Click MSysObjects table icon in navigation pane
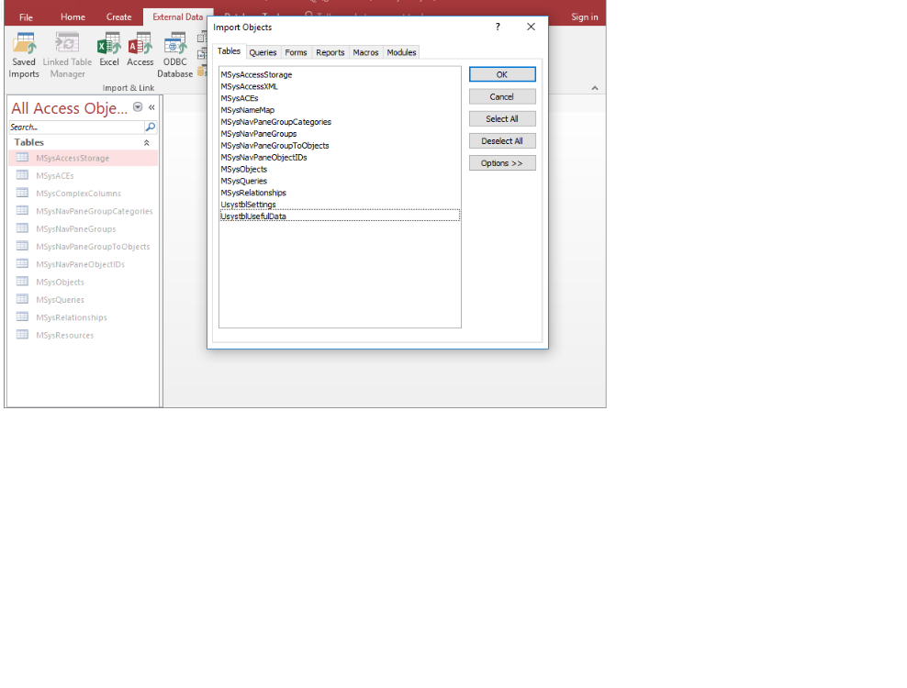Image resolution: width=907 pixels, height=688 pixels. tap(23, 282)
